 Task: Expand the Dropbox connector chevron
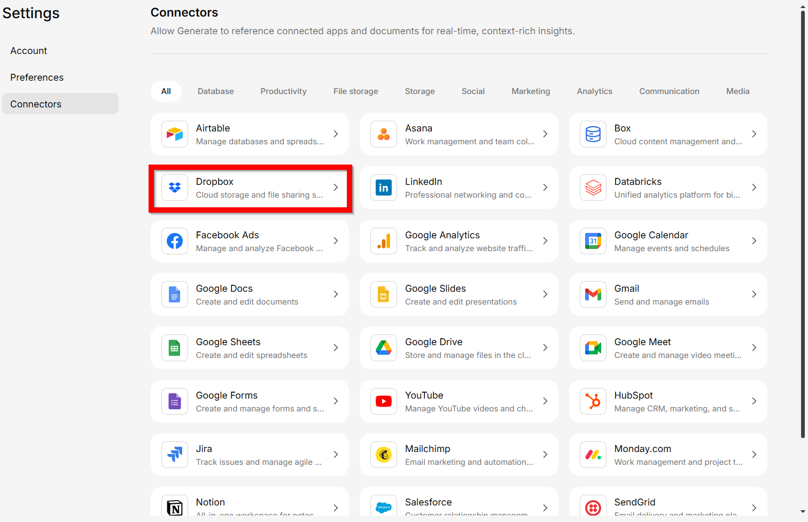pos(336,188)
